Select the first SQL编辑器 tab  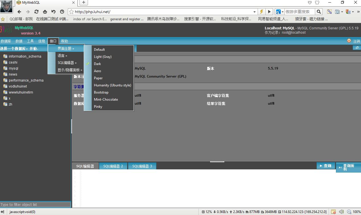tap(85, 166)
